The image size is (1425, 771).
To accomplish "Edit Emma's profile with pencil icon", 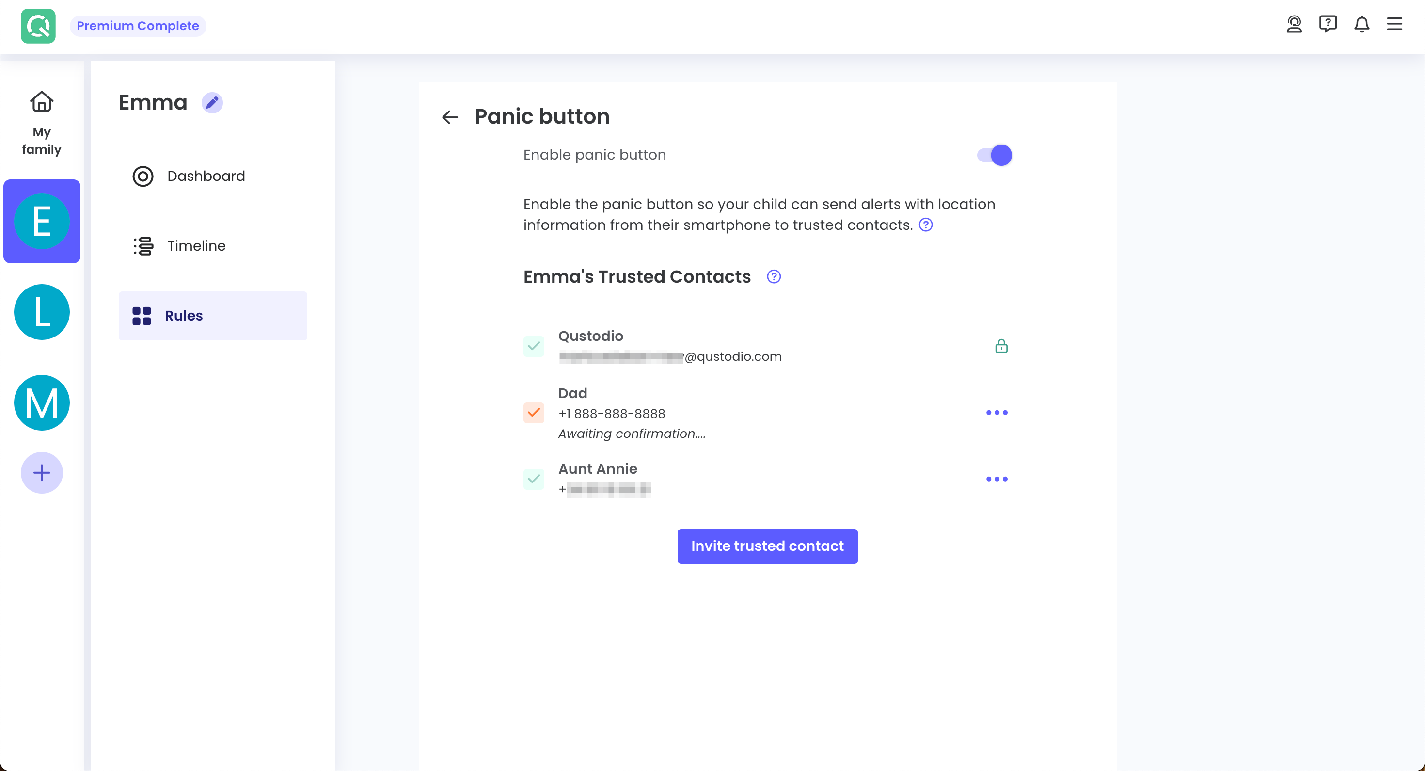I will 212,103.
